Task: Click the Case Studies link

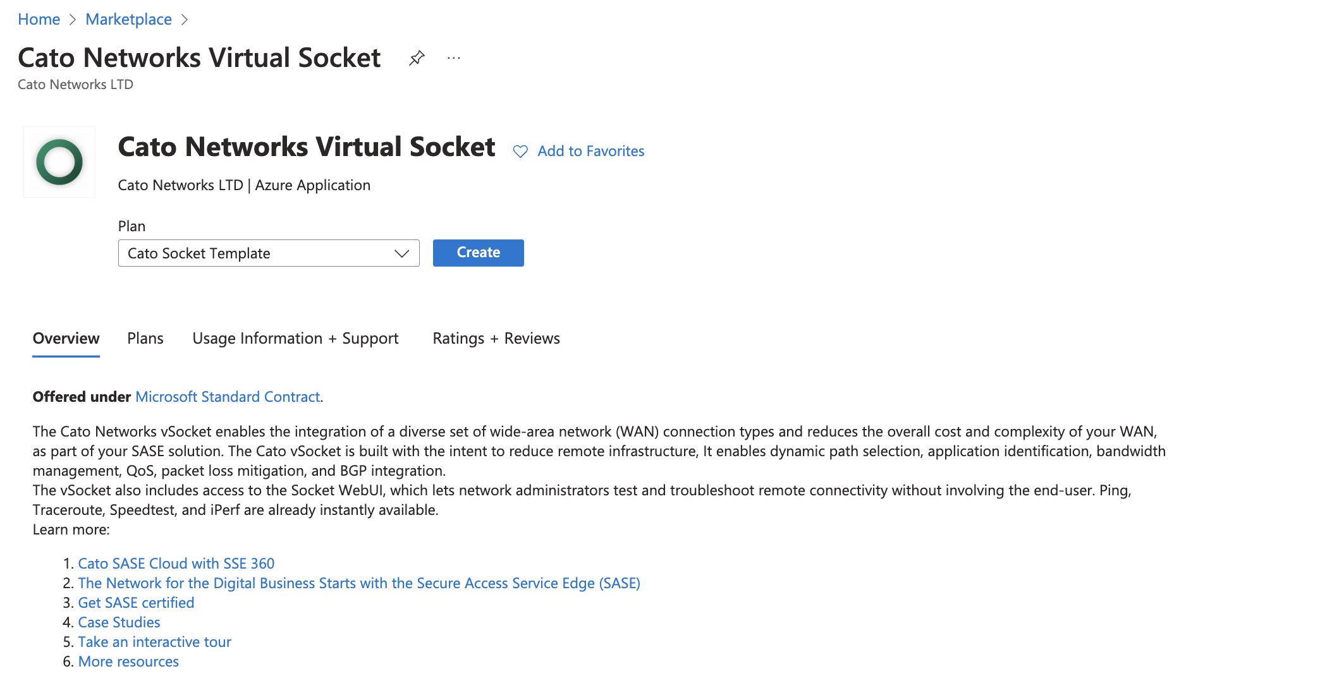Action: [x=119, y=622]
